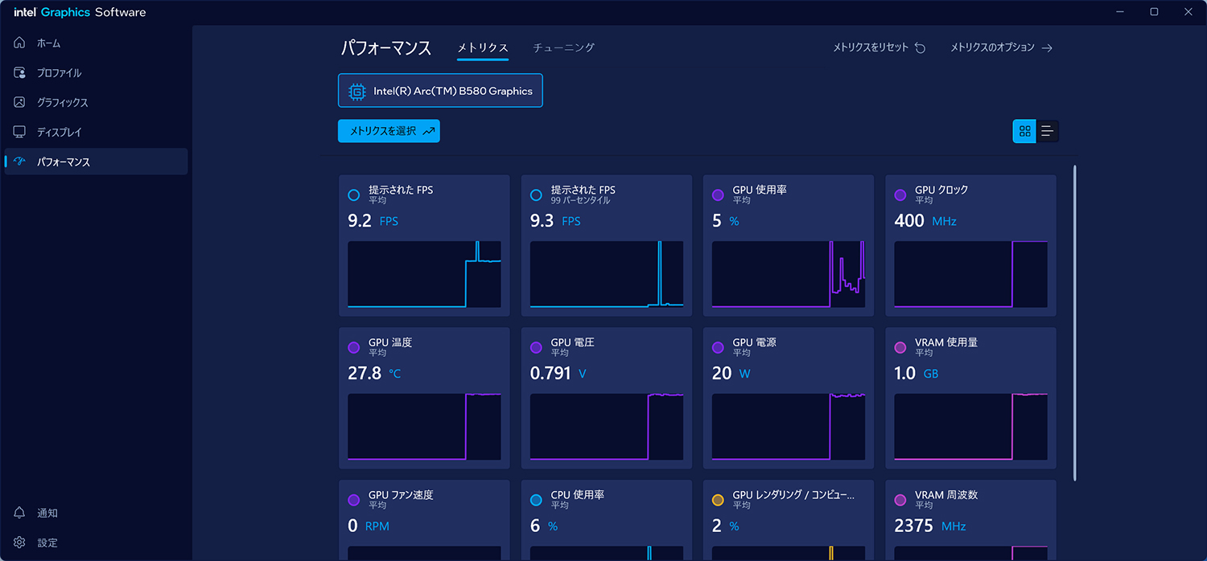Click the メトリクスを選択 button

(x=389, y=131)
